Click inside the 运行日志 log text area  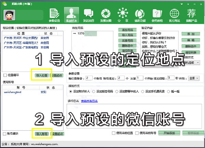point(134,116)
